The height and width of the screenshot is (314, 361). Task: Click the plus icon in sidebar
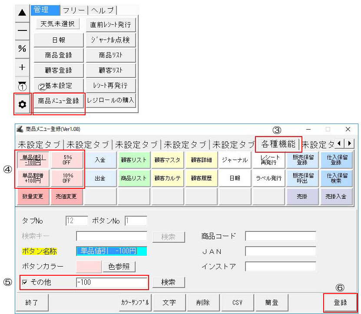pyautogui.click(x=22, y=67)
